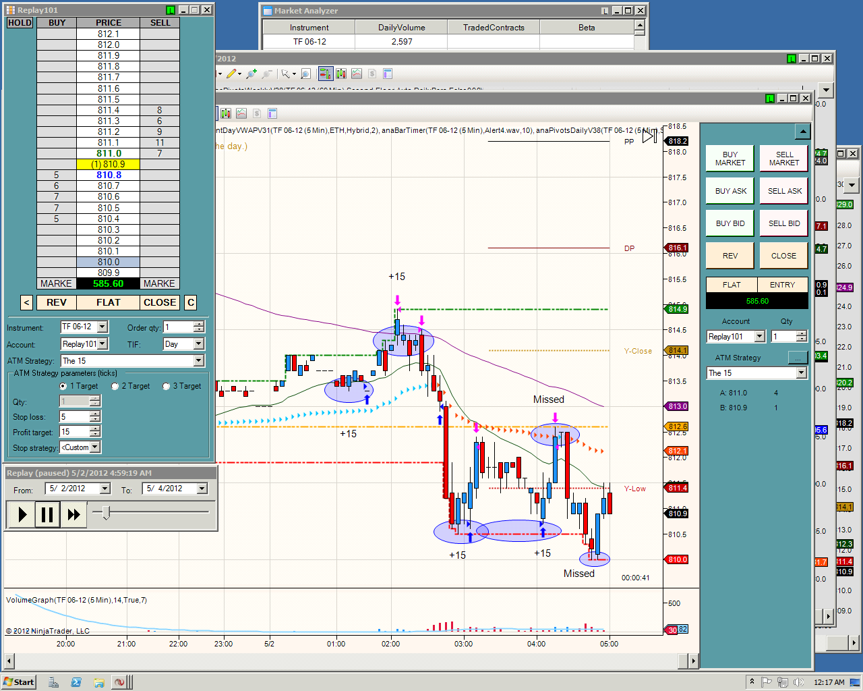Open ATM Strategy dropdown in DOM window
Viewport: 863px width, 691px height.
click(x=198, y=360)
